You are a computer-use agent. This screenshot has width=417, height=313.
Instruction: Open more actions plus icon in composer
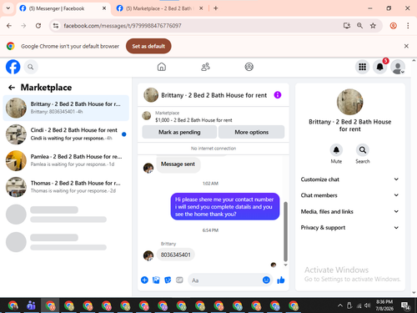(144, 280)
